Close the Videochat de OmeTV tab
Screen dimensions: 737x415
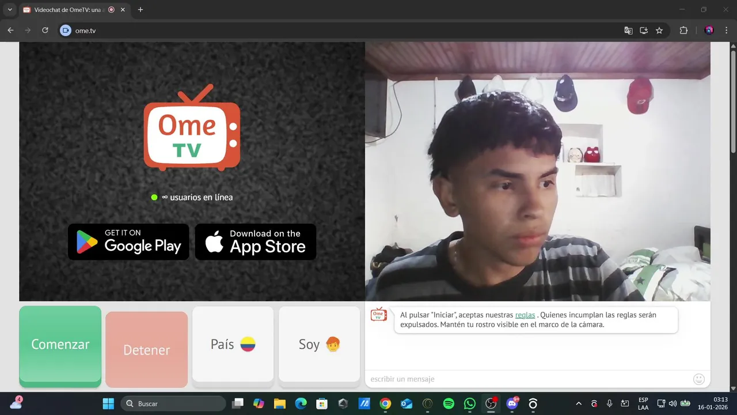123,10
